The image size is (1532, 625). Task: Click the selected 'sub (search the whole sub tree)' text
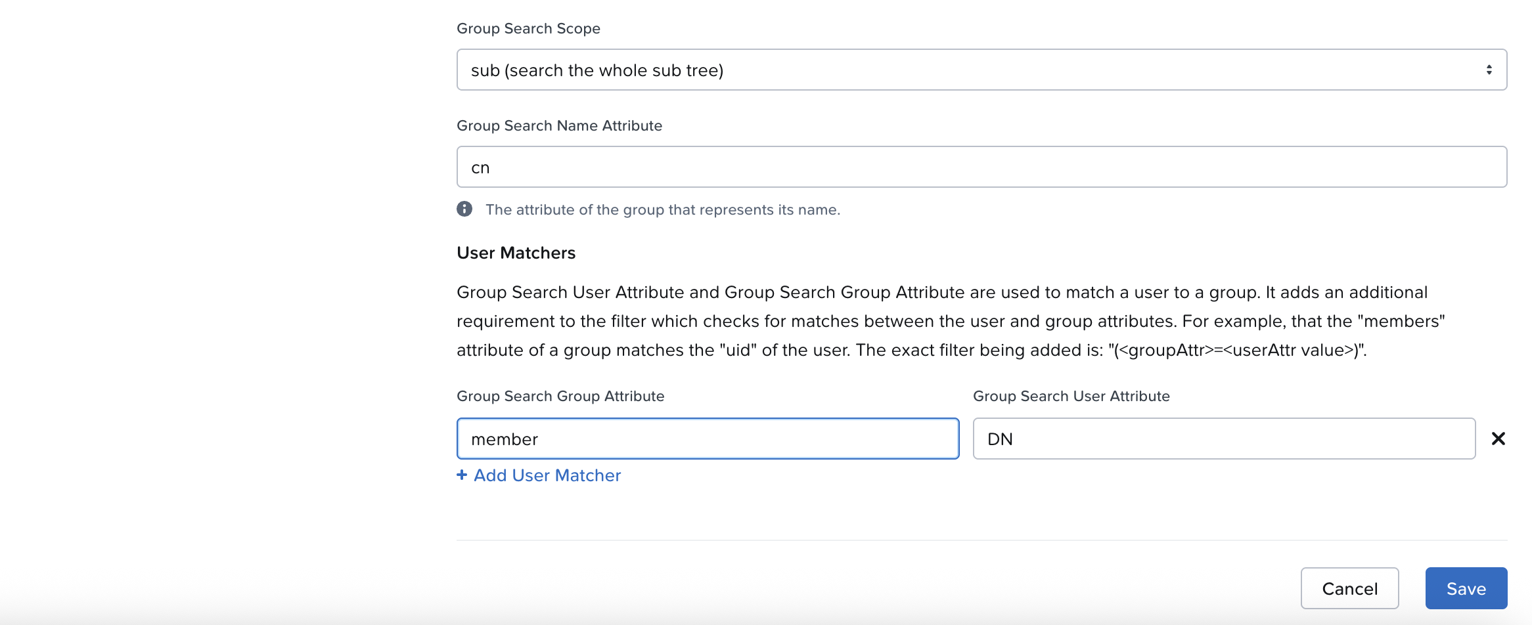pos(597,70)
